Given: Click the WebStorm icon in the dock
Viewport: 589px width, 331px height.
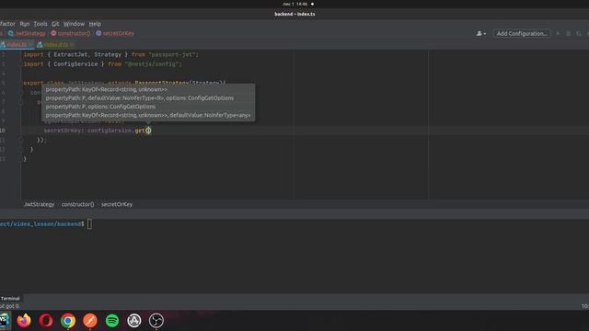Looking at the screenshot, I should [4, 321].
